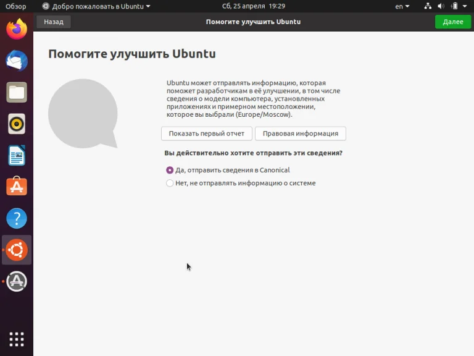
Task: Click the Ubuntu welcome app dock icon
Action: click(x=17, y=250)
